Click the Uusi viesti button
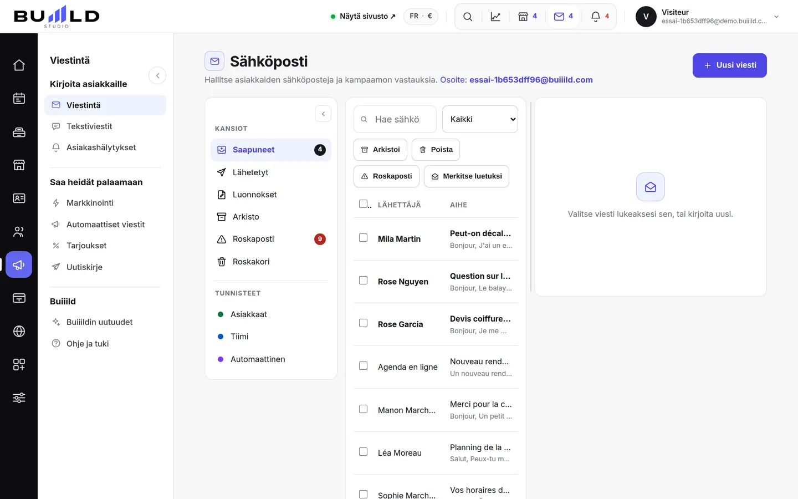The height and width of the screenshot is (499, 798). (x=730, y=65)
